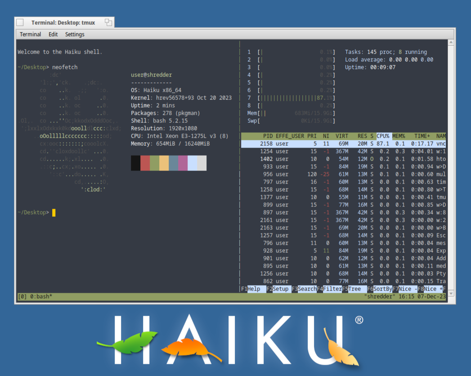Select process row with PID 862
This screenshot has width=471, height=376.
[x=343, y=282]
